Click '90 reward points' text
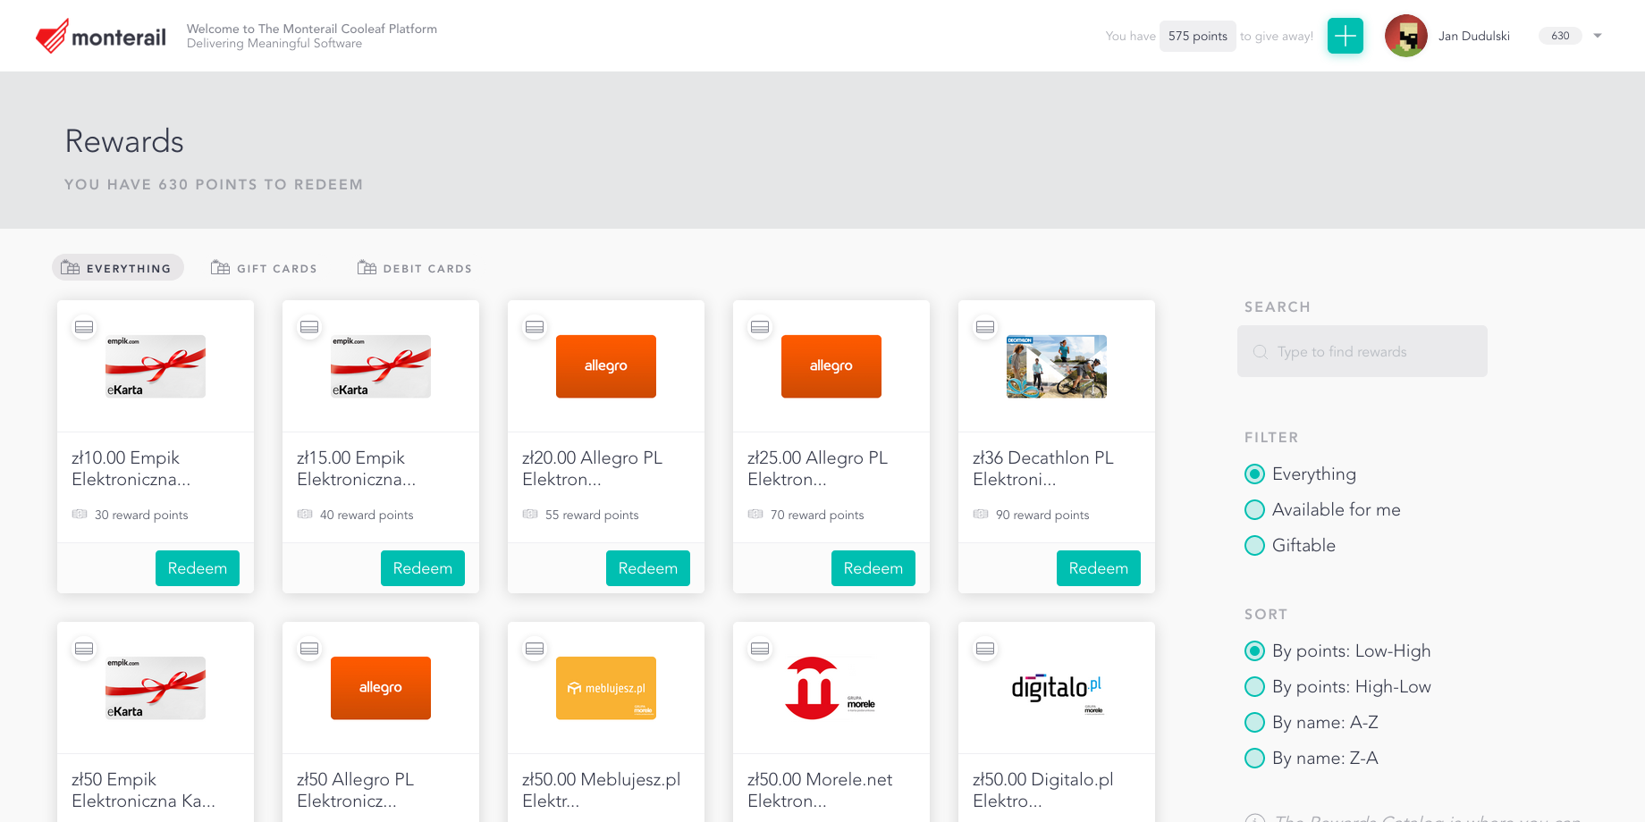1645x822 pixels. (x=1042, y=515)
